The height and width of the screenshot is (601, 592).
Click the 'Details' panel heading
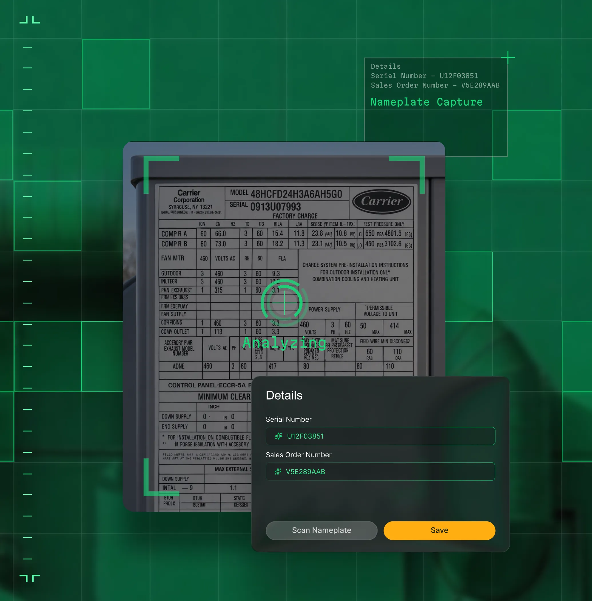point(284,396)
